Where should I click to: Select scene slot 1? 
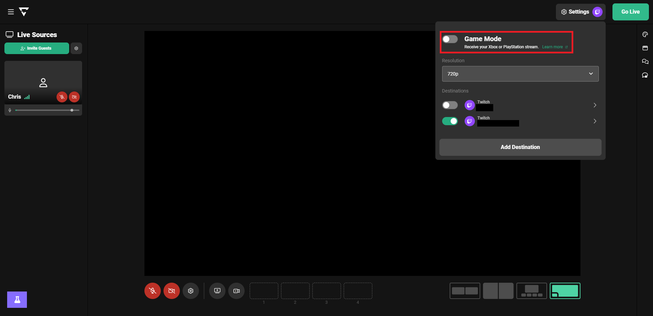point(264,291)
